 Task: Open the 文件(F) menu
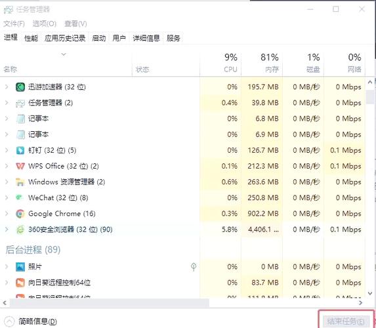(14, 24)
